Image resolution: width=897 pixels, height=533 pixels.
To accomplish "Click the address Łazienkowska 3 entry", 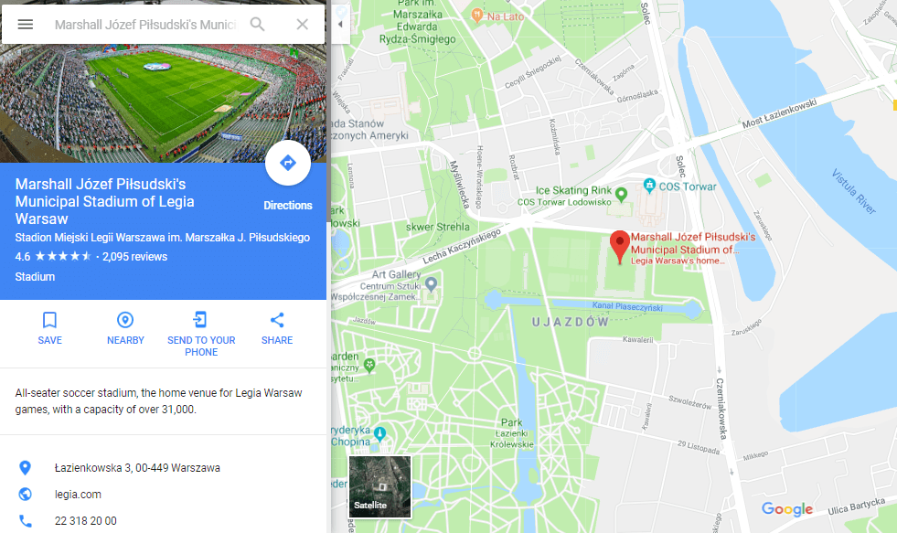I will 137,468.
